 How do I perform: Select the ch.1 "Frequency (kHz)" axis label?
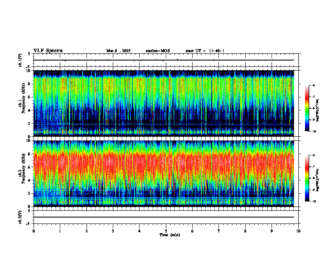[x=23, y=99]
